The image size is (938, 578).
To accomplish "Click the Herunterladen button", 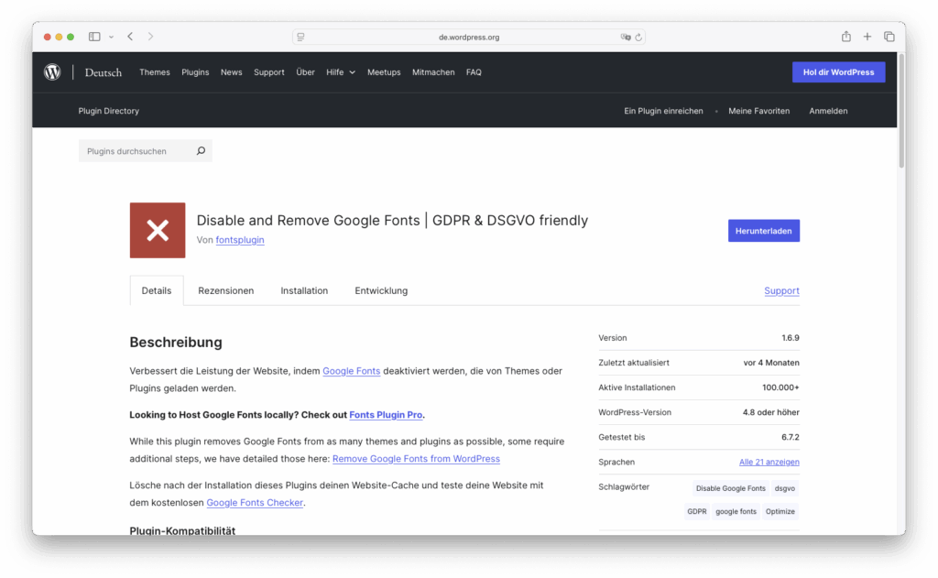I will [x=763, y=231].
